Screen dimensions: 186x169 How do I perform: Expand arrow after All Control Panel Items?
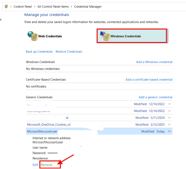(71, 6)
